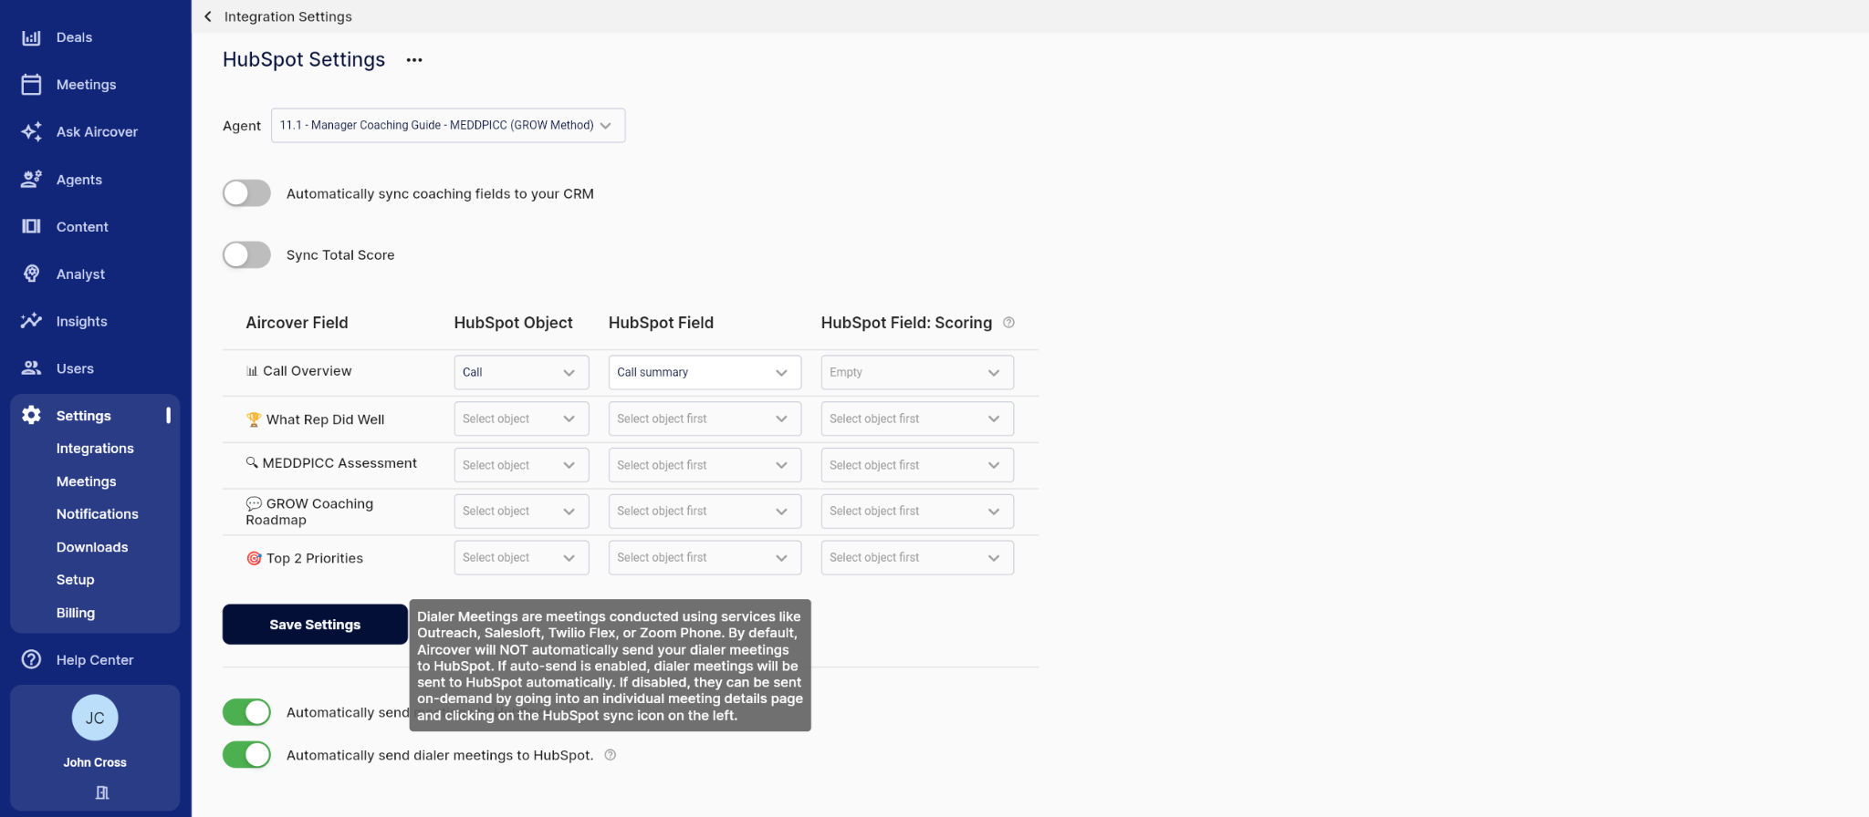Click the HubSpot Object column header
Viewport: 1869px width, 817px height.
pos(514,323)
